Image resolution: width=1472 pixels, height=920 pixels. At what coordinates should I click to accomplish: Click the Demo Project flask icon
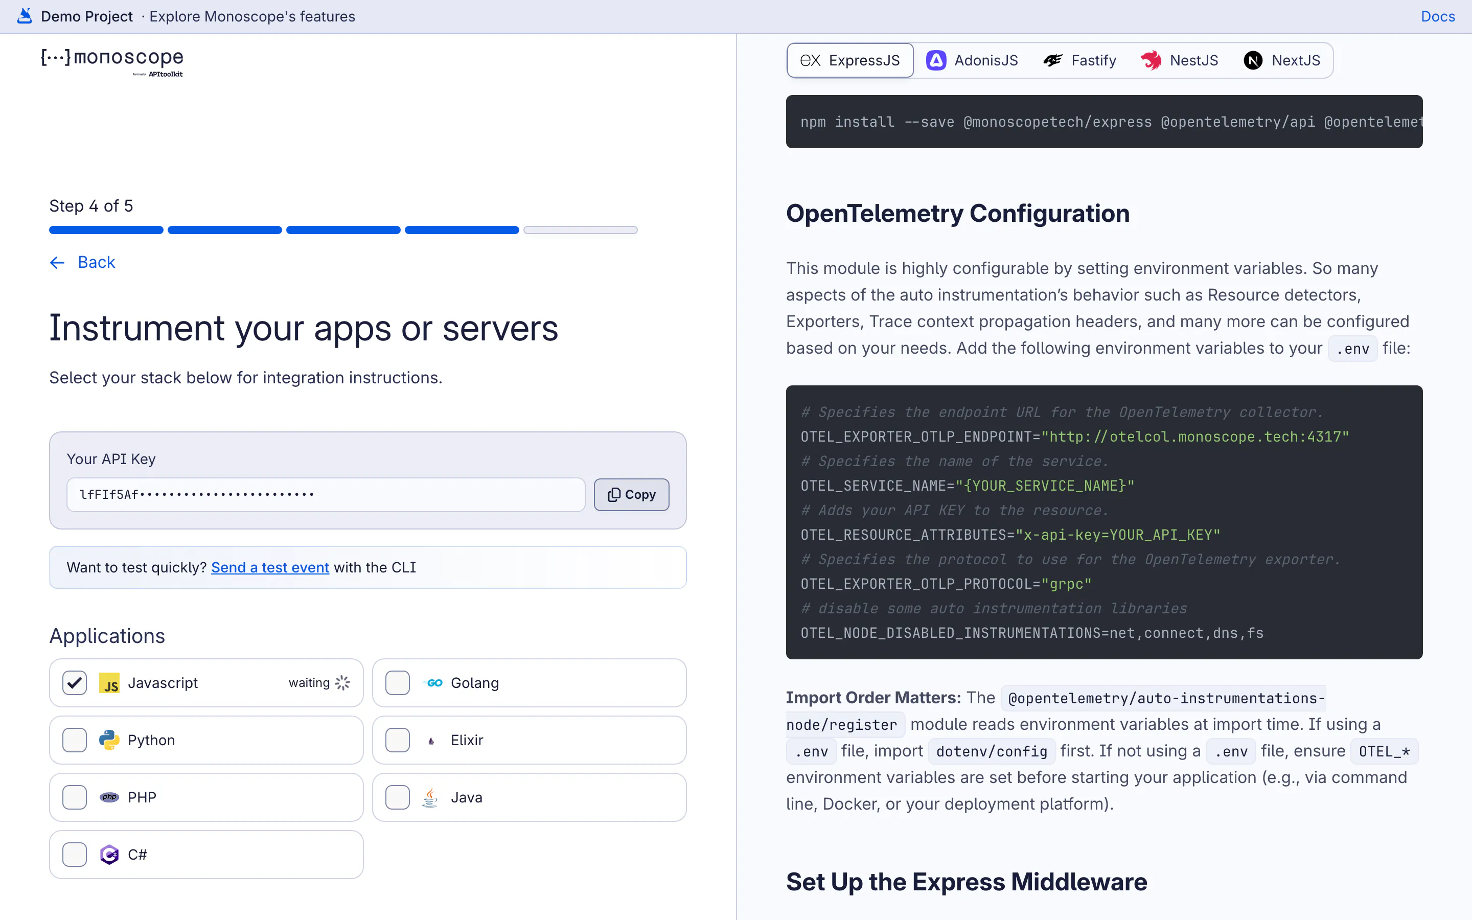click(25, 16)
